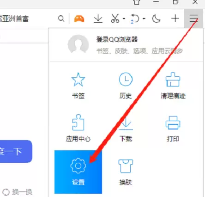This screenshot has height=197, width=205.
Task: Choose 打印 print option
Action: [x=173, y=129]
